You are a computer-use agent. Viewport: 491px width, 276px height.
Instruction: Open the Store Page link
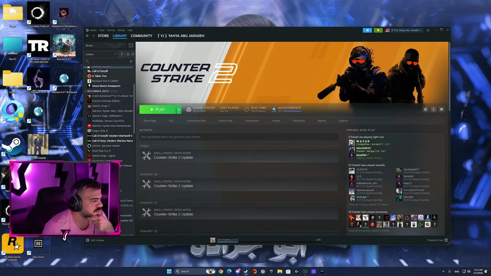150,121
